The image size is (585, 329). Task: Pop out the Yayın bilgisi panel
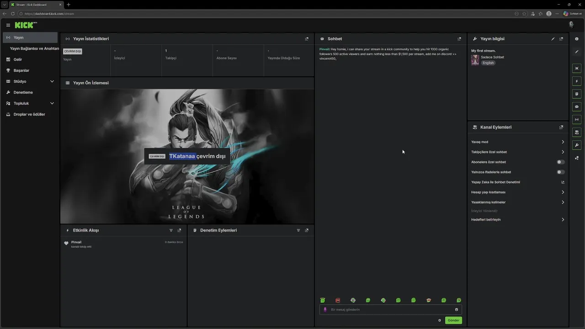pos(561,39)
